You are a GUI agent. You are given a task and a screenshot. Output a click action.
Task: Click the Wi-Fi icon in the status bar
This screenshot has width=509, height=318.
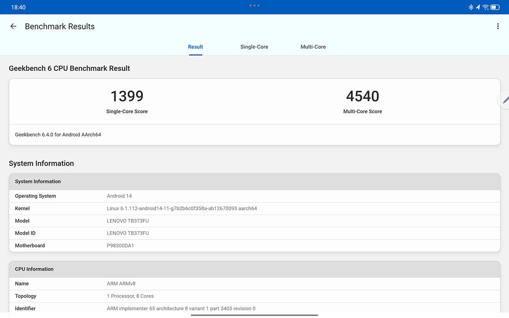click(x=486, y=7)
